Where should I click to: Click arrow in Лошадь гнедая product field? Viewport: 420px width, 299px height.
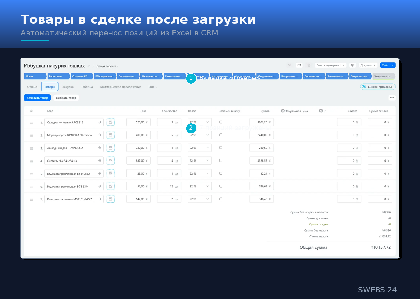tap(99, 148)
